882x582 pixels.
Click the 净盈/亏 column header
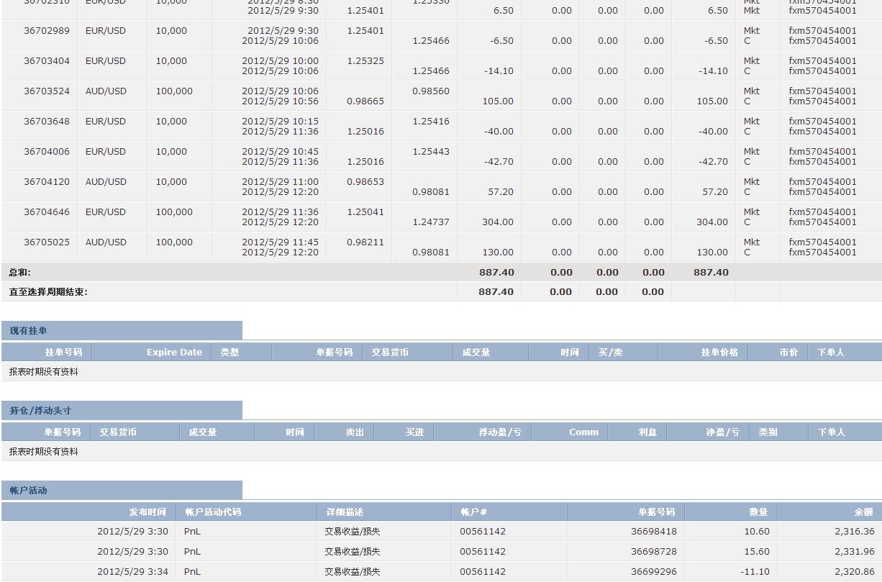722,432
